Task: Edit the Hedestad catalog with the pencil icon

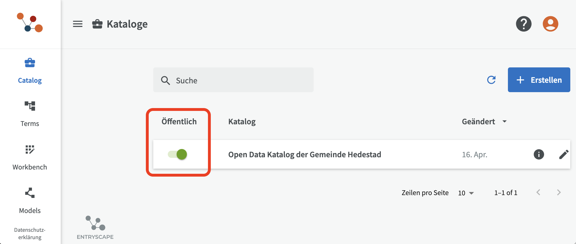Action: click(564, 154)
